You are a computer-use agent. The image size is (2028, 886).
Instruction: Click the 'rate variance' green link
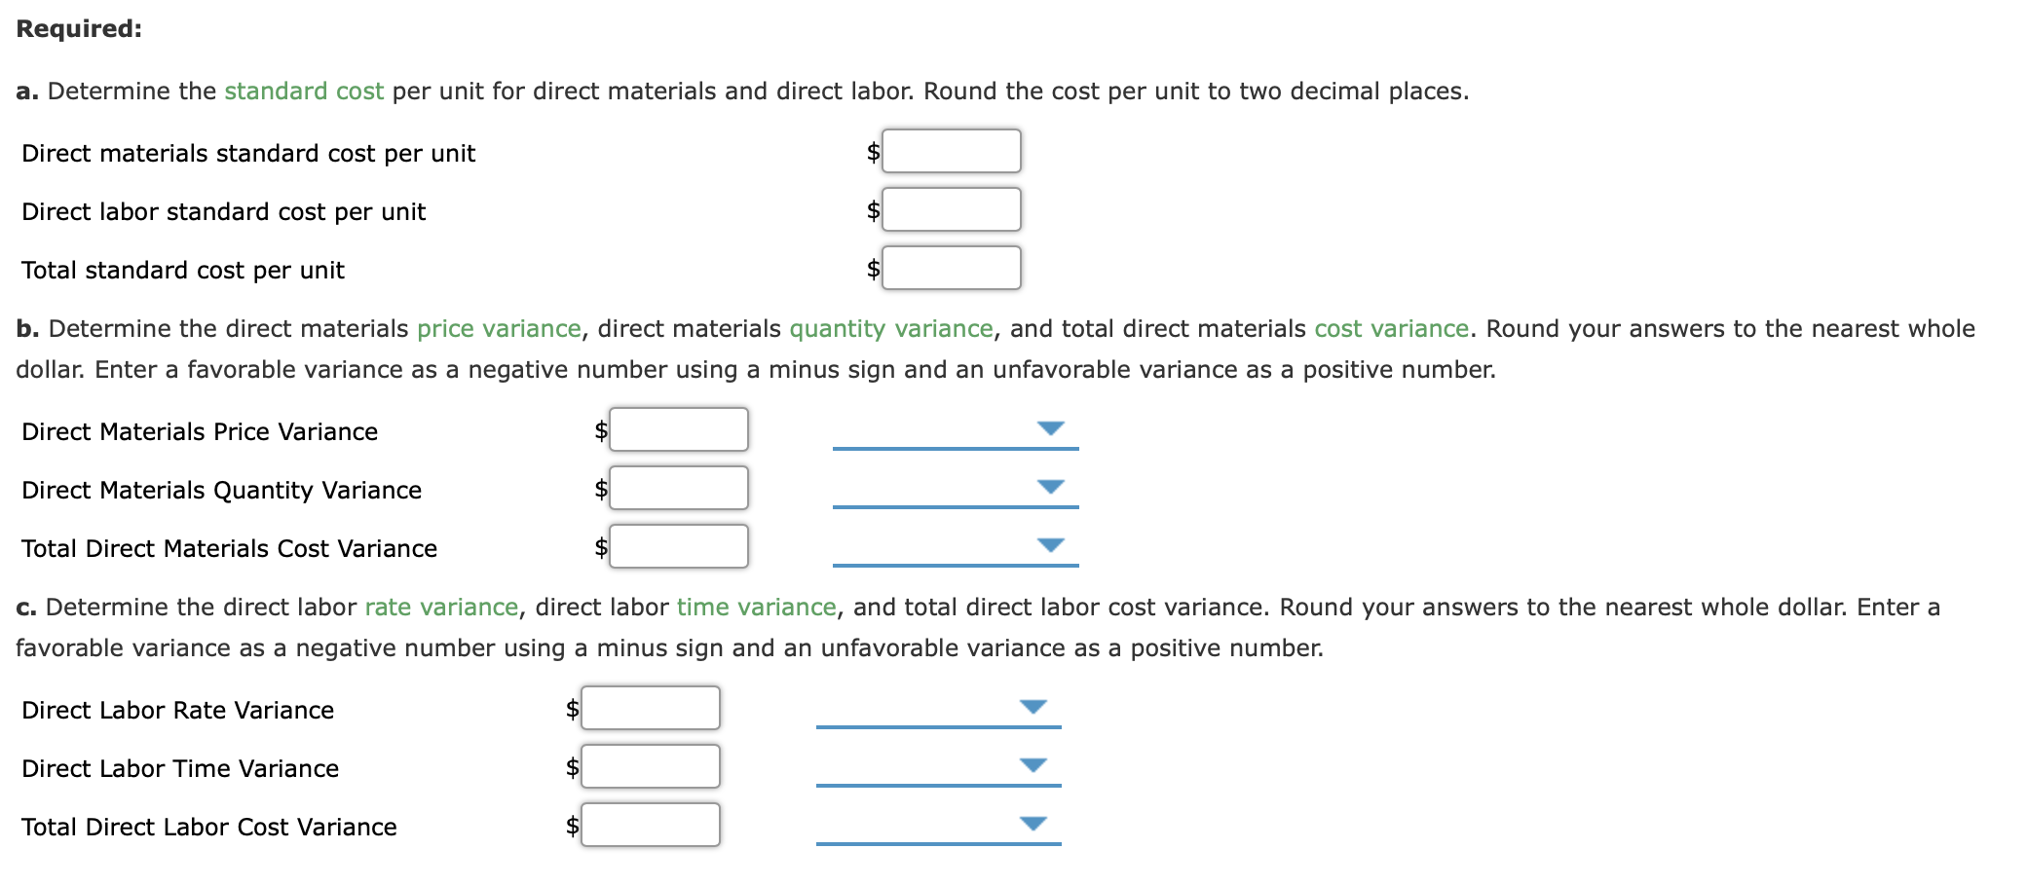[x=439, y=606]
